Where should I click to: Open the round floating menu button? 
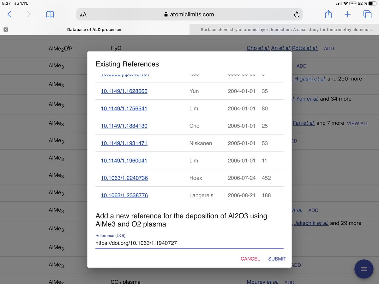tap(364, 269)
